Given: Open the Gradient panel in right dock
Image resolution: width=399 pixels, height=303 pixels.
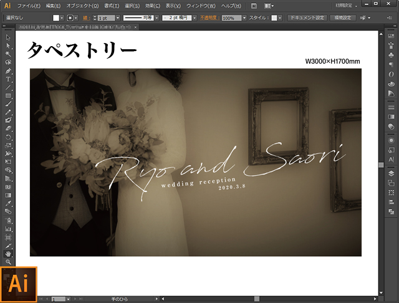Looking at the screenshot, I should coord(391,117).
